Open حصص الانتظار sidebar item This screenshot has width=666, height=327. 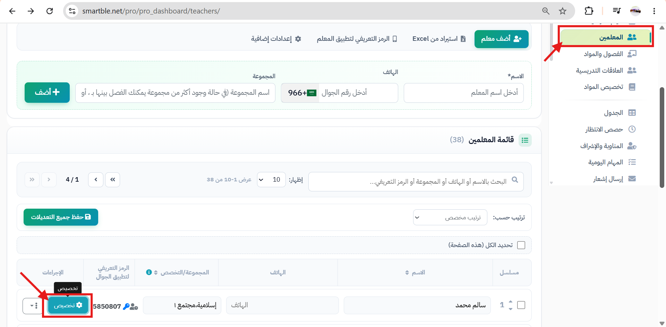point(610,129)
